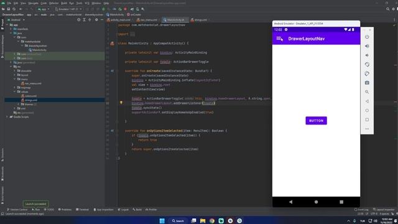398x224 pixels.
Task: Rotate the emulator left
Action: coord(367,65)
